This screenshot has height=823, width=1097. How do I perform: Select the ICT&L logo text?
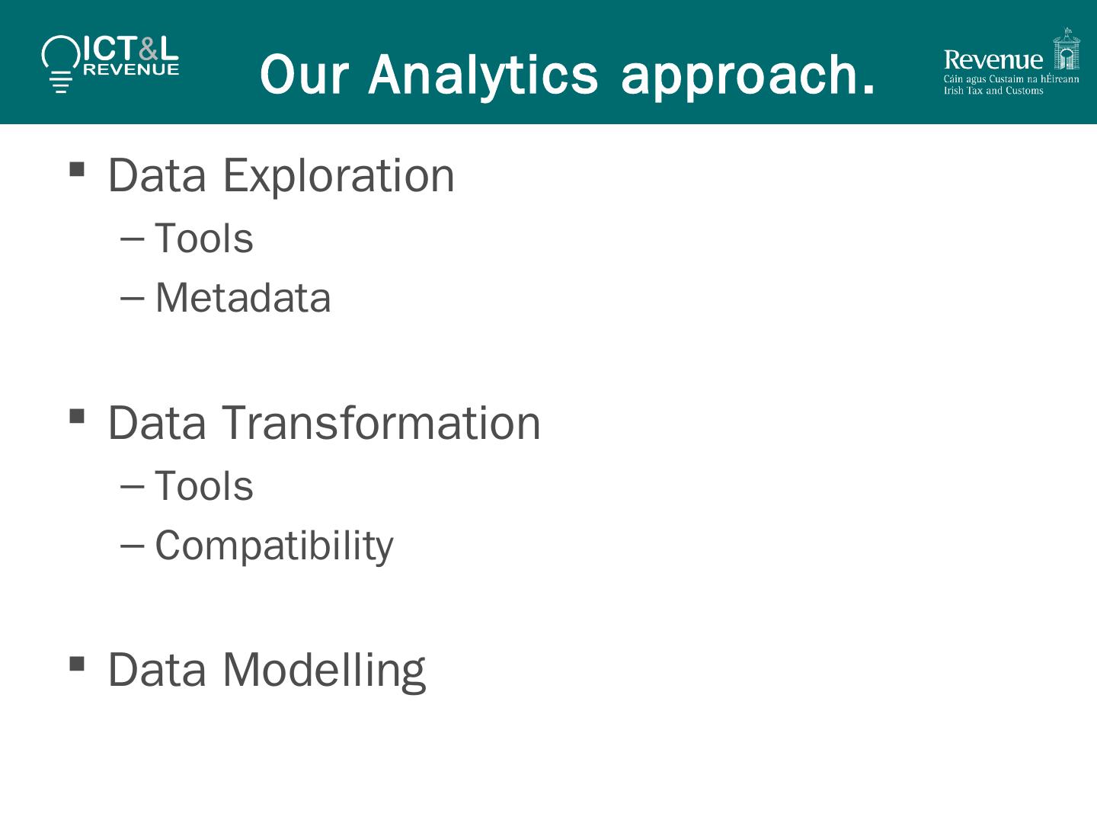coord(130,48)
